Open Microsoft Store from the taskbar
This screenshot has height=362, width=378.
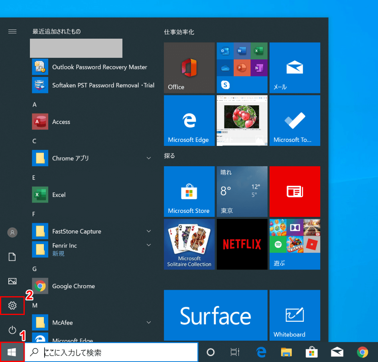(x=311, y=352)
